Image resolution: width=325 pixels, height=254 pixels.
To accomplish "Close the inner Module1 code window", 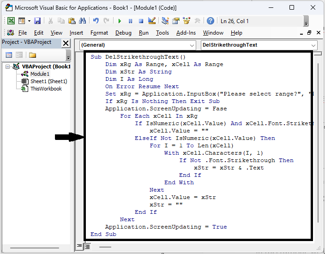I will [319, 32].
